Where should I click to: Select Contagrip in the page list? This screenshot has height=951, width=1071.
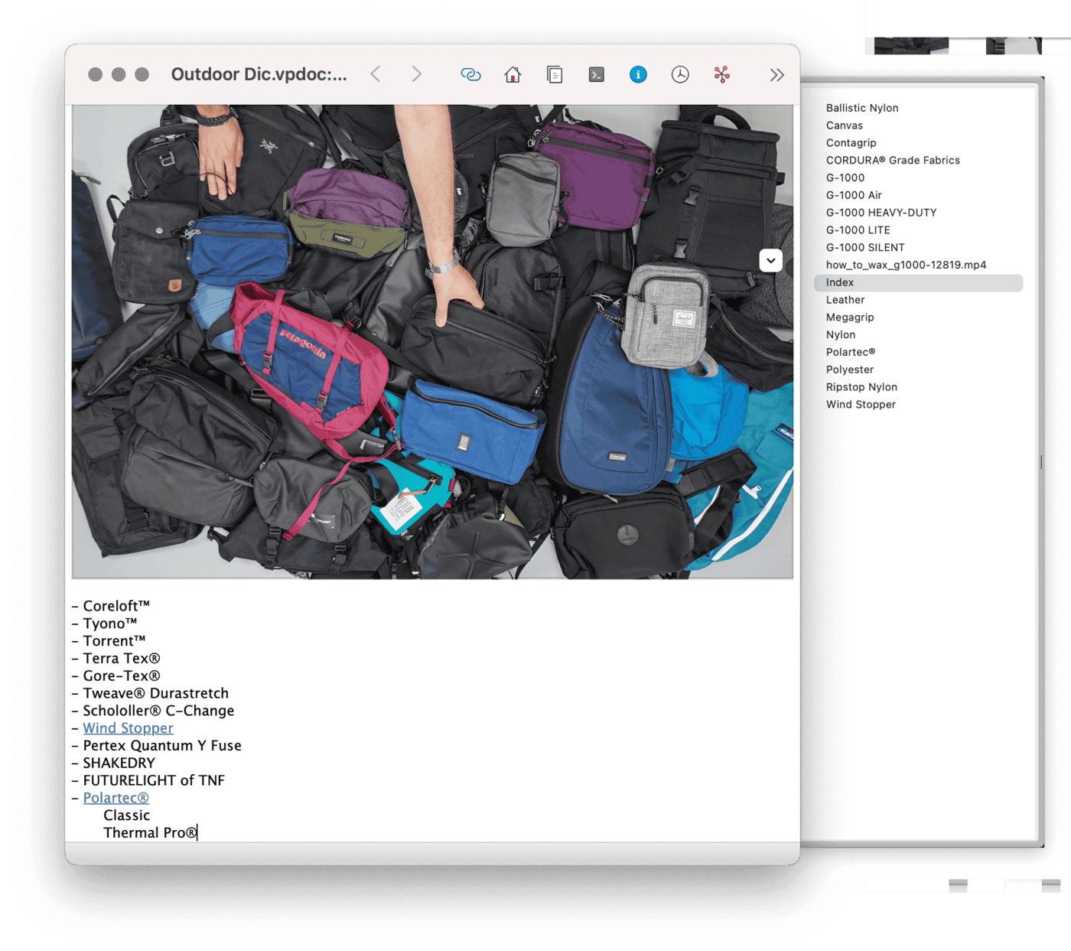pos(851,143)
